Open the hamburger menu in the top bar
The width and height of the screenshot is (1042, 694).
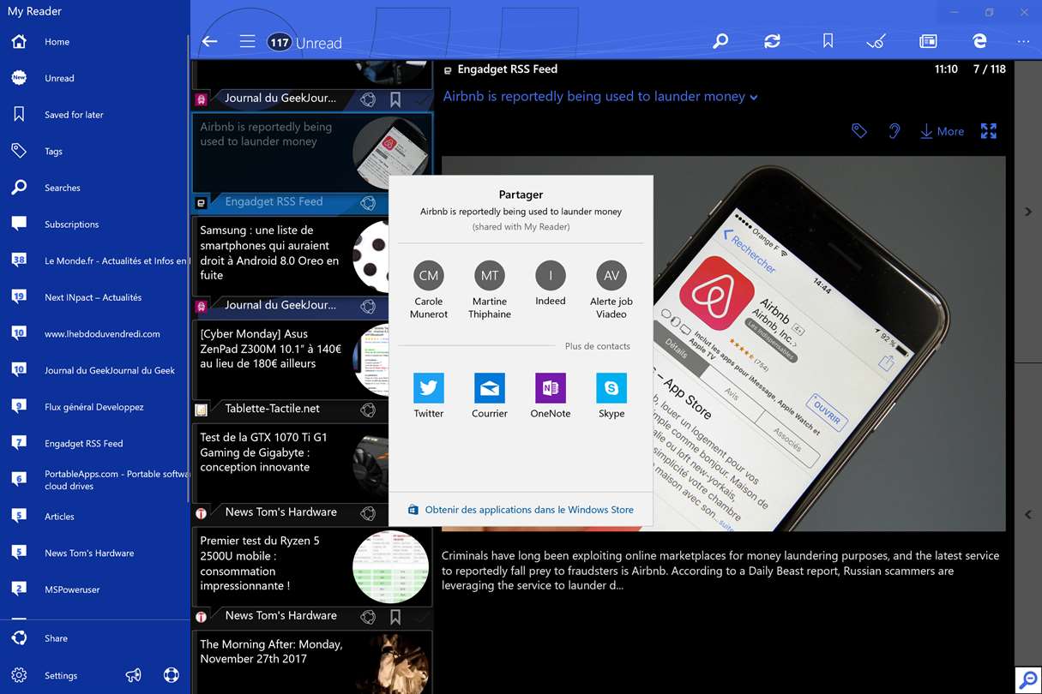coord(248,41)
